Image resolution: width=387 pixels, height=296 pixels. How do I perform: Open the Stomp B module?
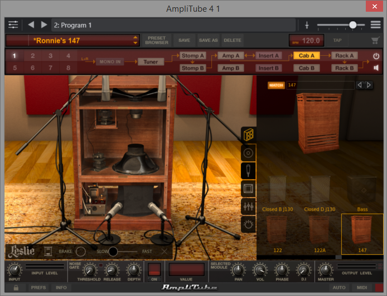pyautogui.click(x=193, y=68)
